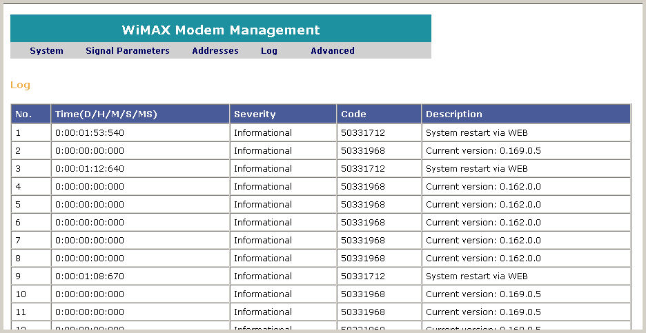Click row 3's "System restart via WEB" description

pos(476,168)
